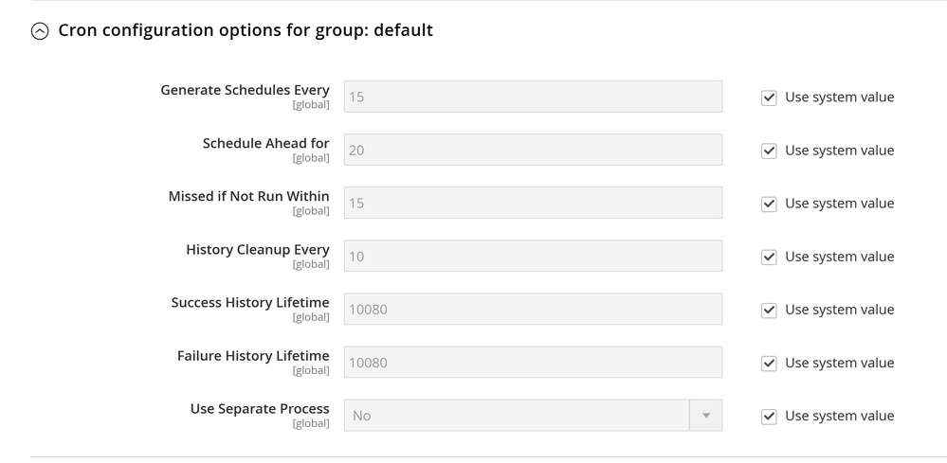
Task: Focus the Missed if Not Run Within field
Action: pyautogui.click(x=532, y=203)
